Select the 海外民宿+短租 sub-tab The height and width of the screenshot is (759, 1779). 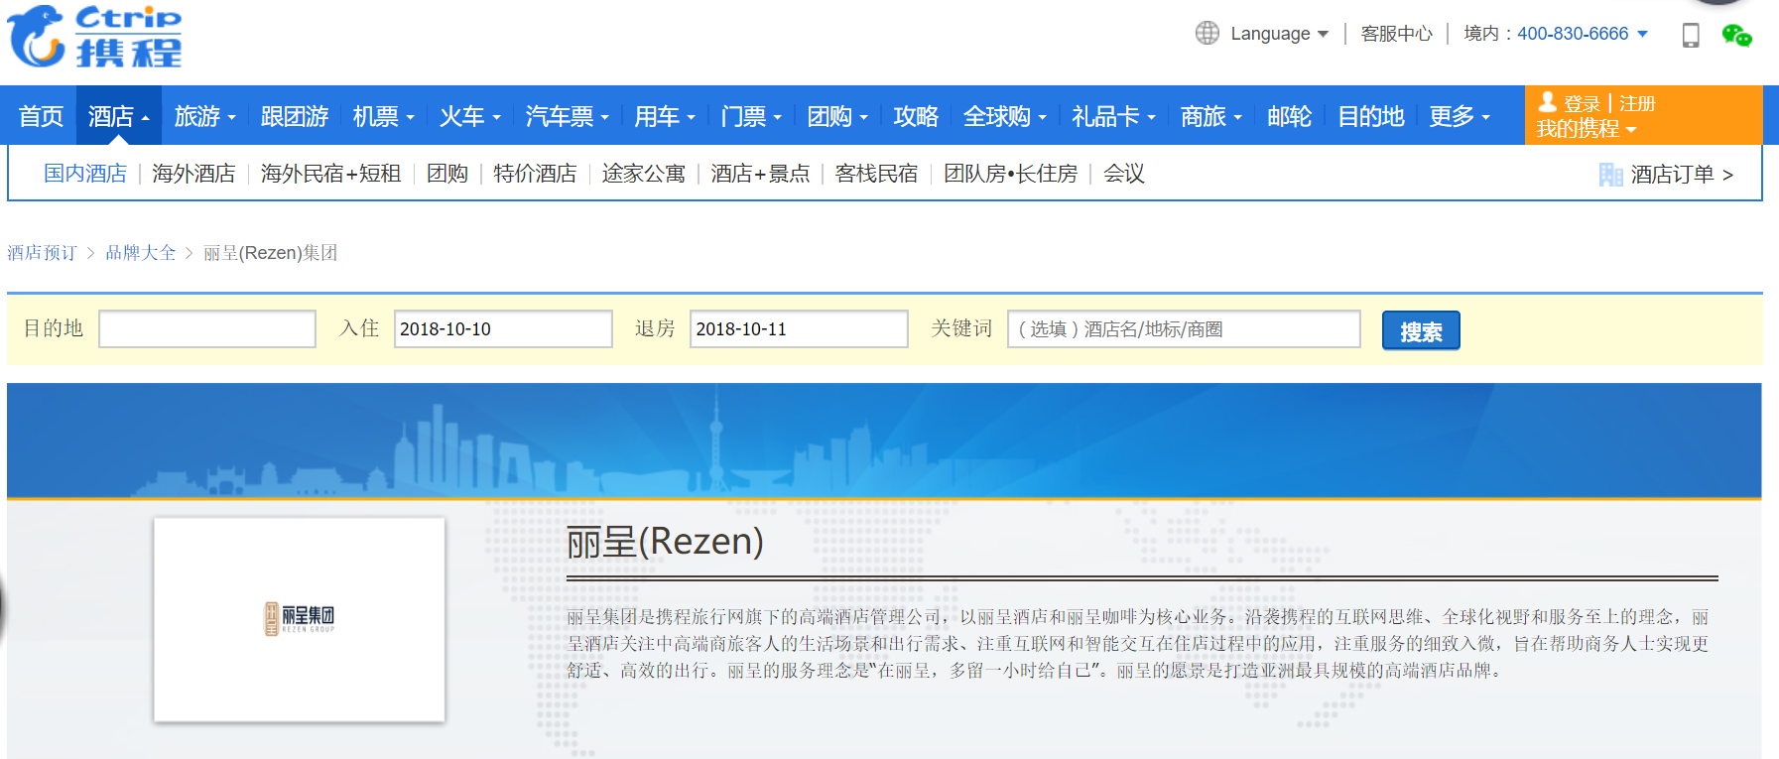coord(330,174)
